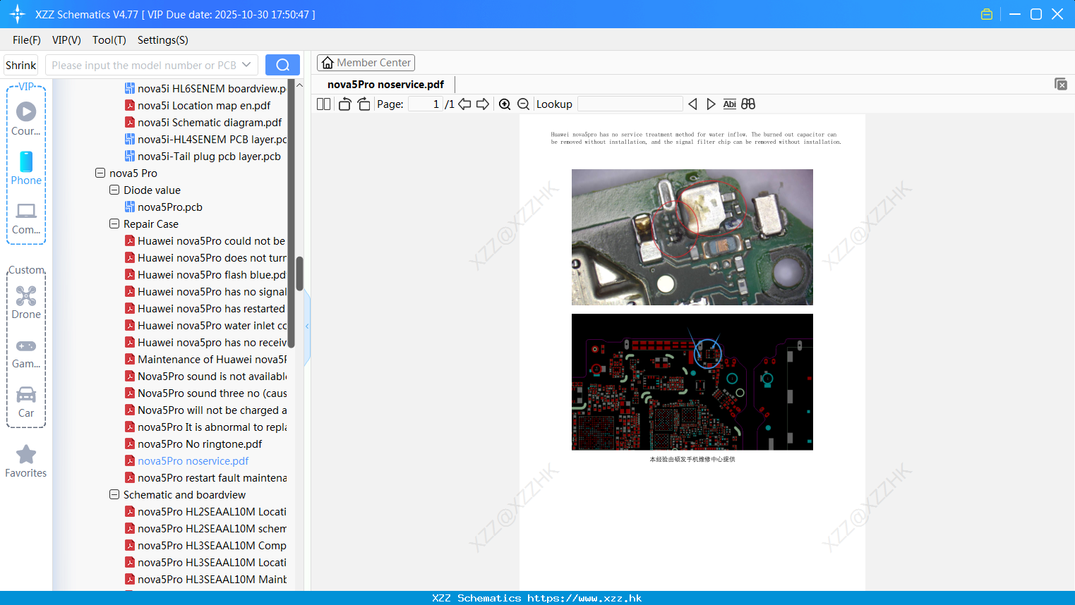Open Huawei nova5Pro has no signal
This screenshot has width=1075, height=605.
point(205,291)
